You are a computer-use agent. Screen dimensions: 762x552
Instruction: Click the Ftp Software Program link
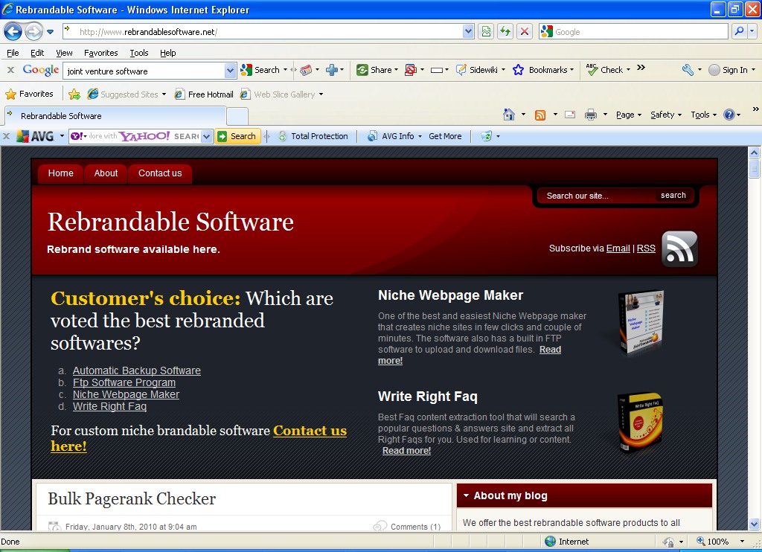click(124, 383)
